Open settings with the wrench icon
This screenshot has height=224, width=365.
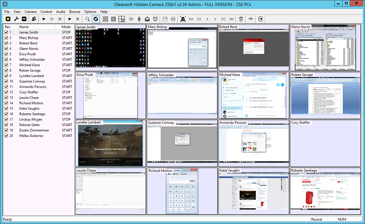(15, 19)
